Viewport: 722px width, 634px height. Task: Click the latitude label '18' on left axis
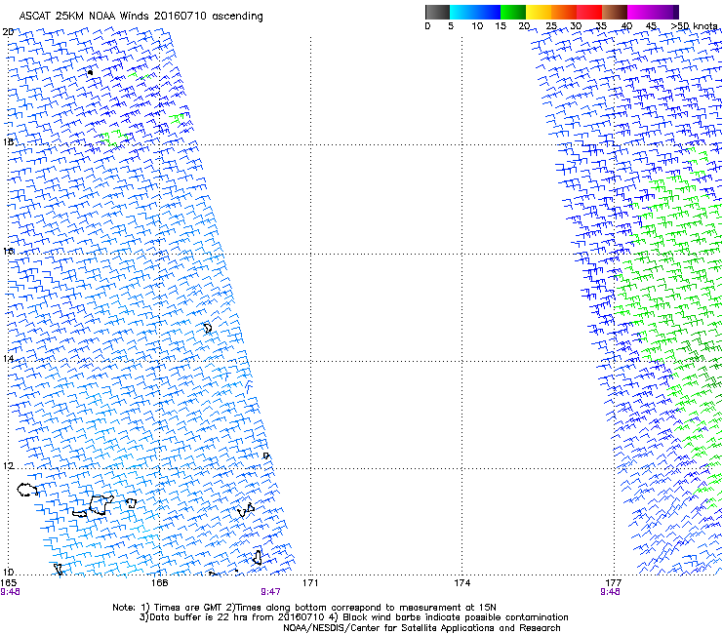pyautogui.click(x=8, y=141)
